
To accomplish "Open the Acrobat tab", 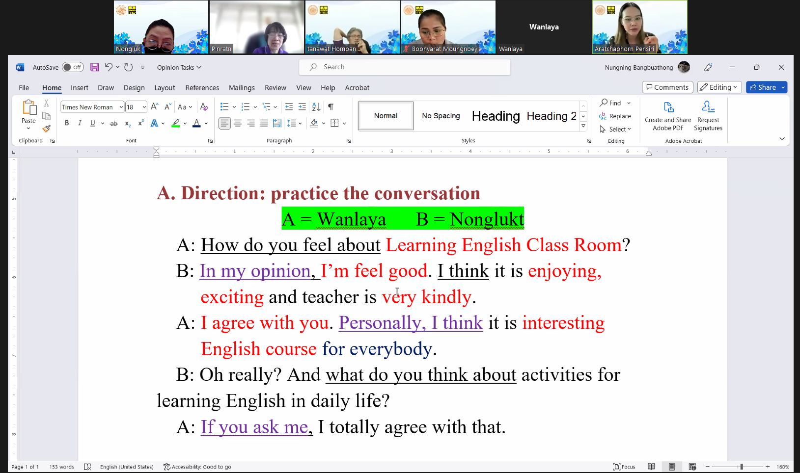I will click(x=357, y=87).
